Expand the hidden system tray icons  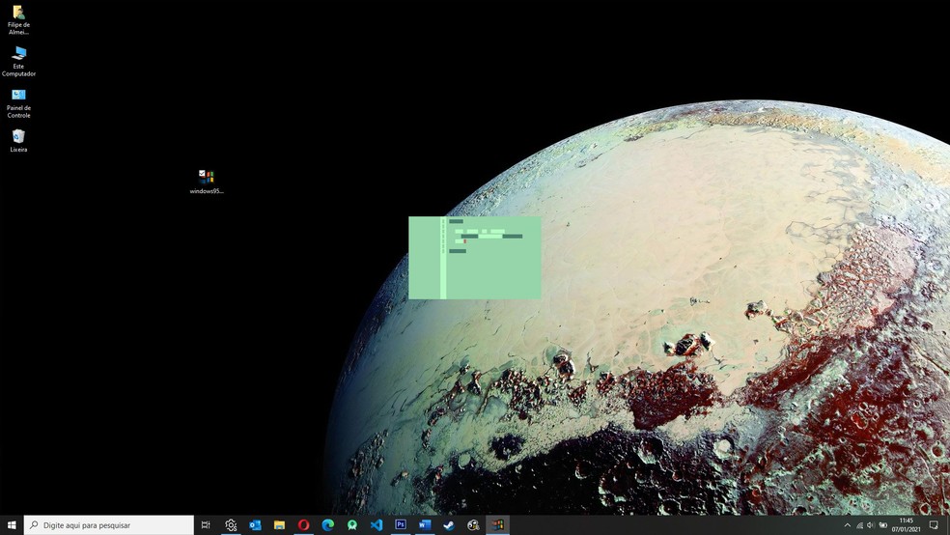(x=848, y=525)
